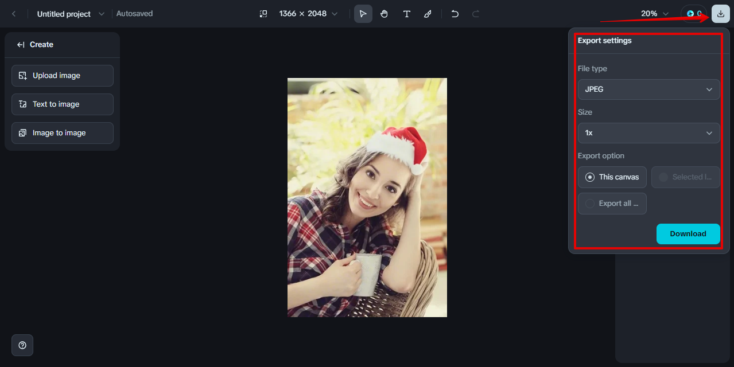Click the Autosaved status text
The height and width of the screenshot is (367, 734).
[135, 14]
